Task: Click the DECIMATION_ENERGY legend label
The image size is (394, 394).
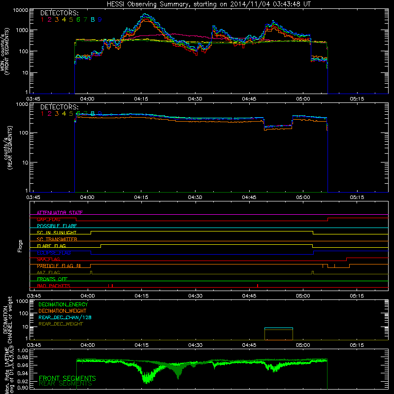Action: (63, 304)
